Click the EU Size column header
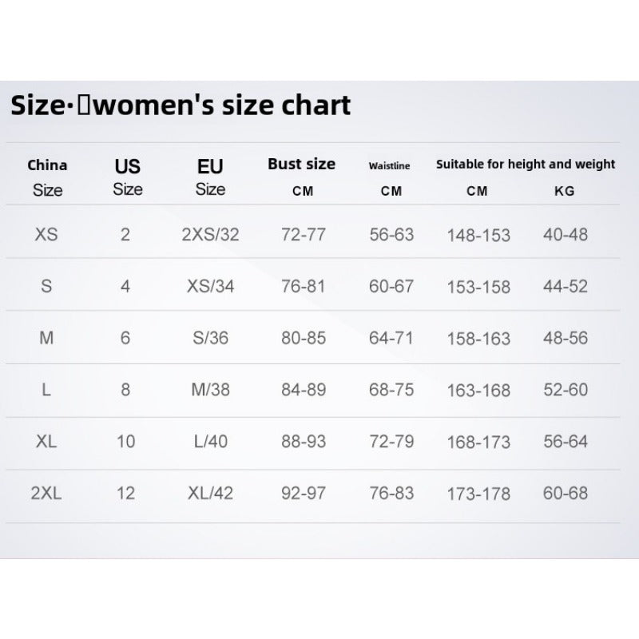Image resolution: width=639 pixels, height=639 pixels. [210, 177]
